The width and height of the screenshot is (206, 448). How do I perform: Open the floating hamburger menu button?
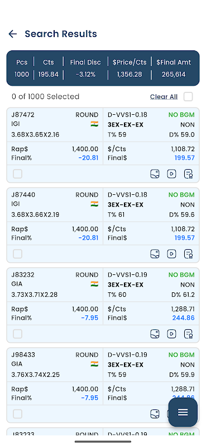183,412
